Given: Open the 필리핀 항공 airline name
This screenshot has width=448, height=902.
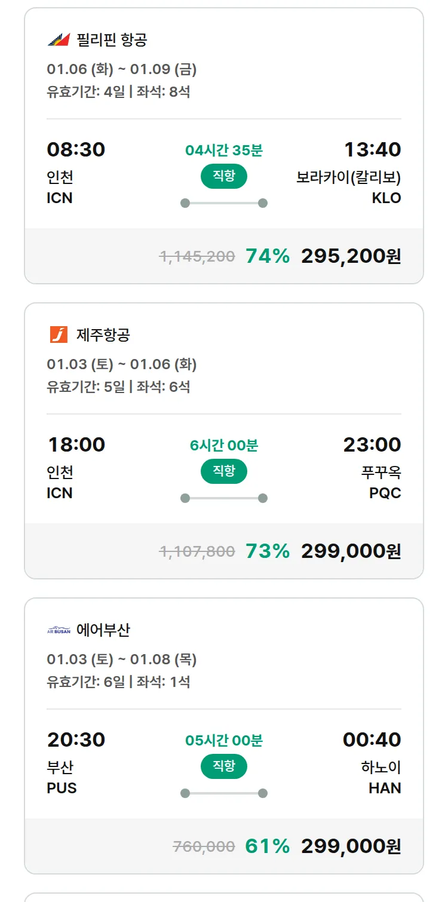Looking at the screenshot, I should (112, 40).
